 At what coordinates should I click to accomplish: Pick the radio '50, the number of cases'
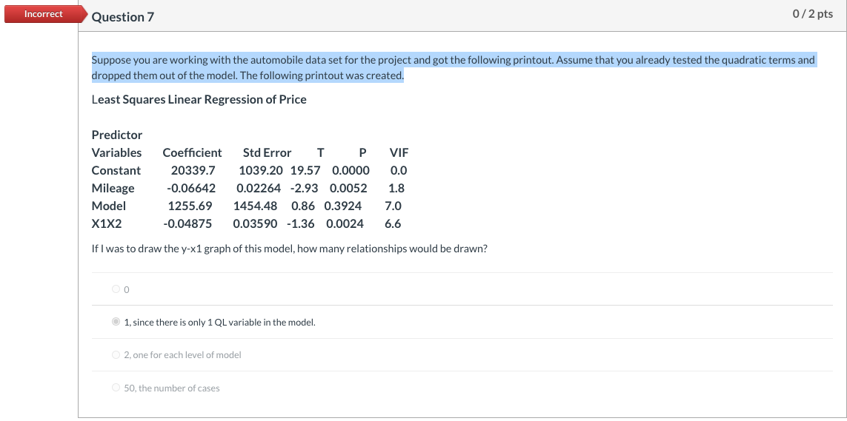click(116, 388)
